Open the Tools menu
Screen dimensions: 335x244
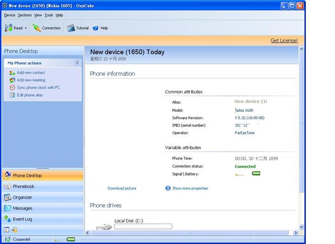tap(49, 15)
